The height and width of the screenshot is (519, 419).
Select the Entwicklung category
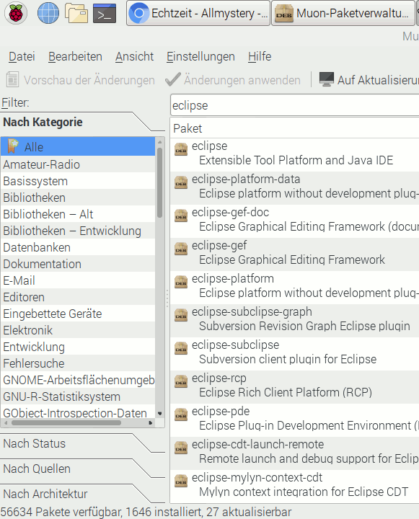pyautogui.click(x=78, y=347)
